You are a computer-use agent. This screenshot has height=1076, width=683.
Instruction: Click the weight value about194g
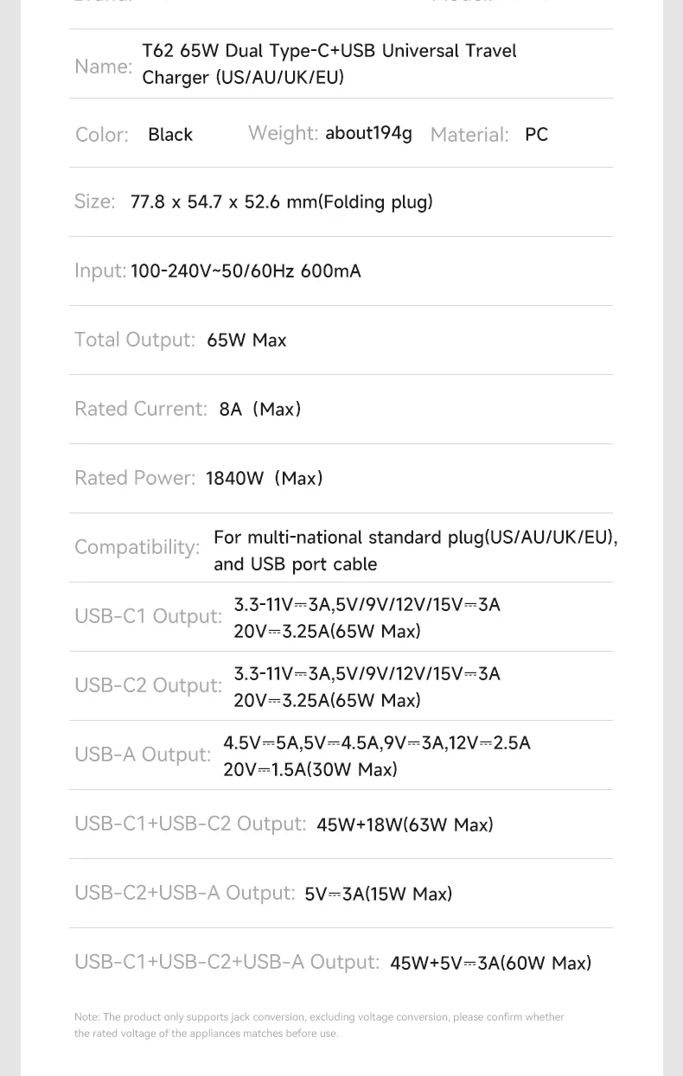(368, 133)
